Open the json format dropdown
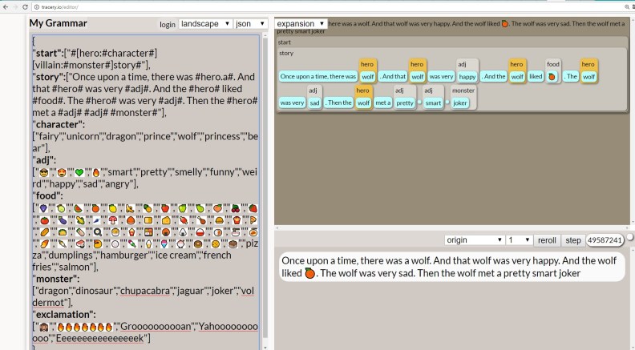 [x=253, y=24]
